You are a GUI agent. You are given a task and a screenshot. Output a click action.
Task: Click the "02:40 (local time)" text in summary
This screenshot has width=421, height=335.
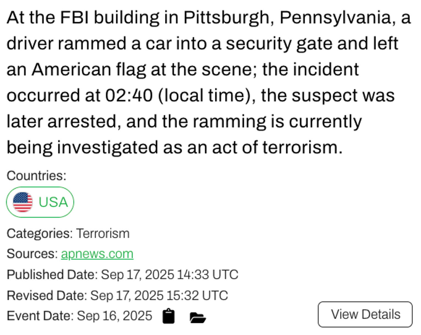pyautogui.click(x=181, y=96)
